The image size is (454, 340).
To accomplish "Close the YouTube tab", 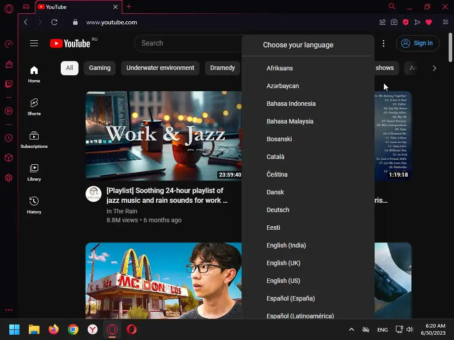I will point(116,7).
